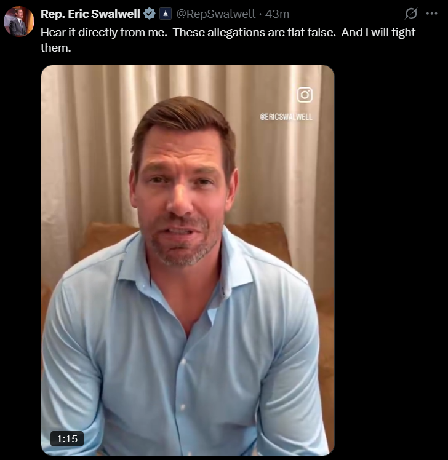Click the Rep. Eric Swalwell display name
The image size is (448, 460).
pyautogui.click(x=90, y=14)
